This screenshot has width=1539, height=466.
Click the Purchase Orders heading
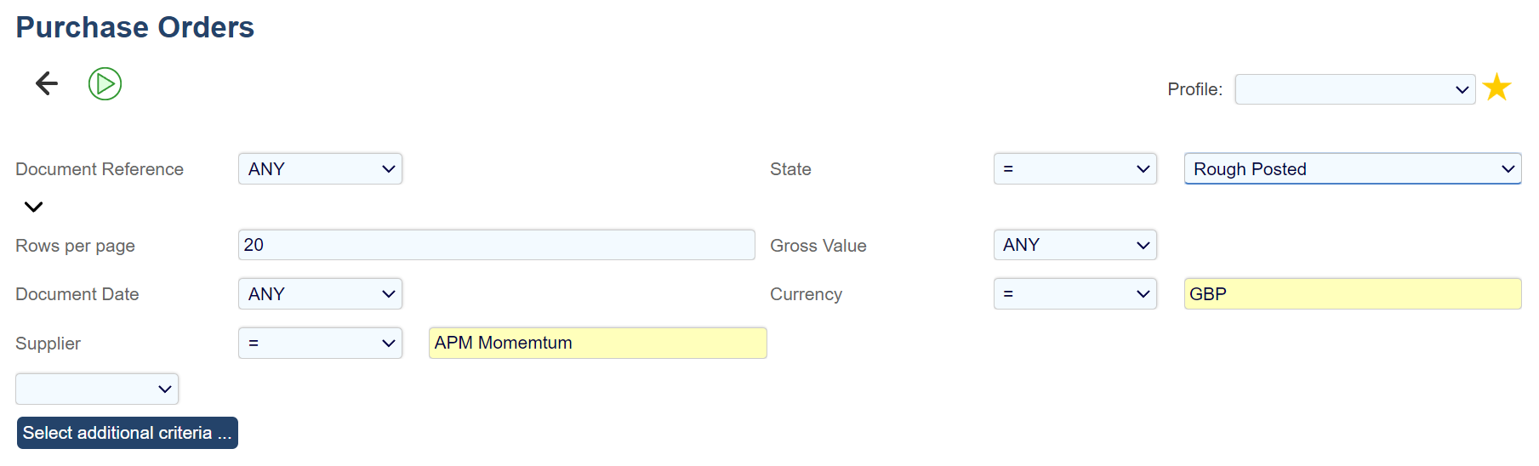[x=134, y=27]
